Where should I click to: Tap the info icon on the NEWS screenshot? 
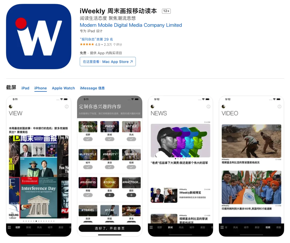click(x=209, y=106)
